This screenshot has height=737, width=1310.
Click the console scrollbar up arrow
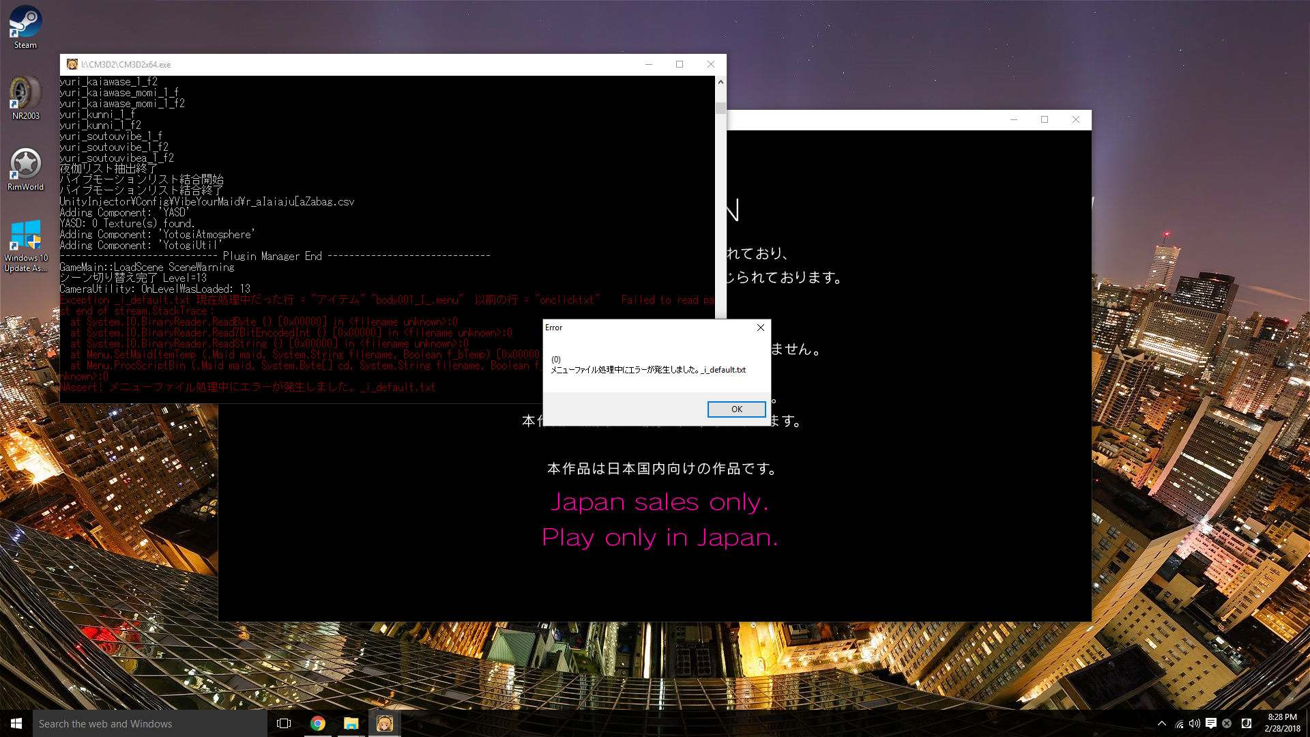[x=720, y=82]
